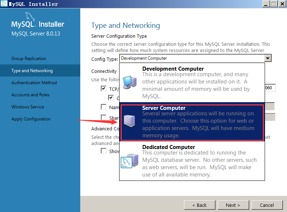Click the MySQL dolphin logo in sidebar
Image resolution: width=287 pixels, height=212 pixels.
30,17
